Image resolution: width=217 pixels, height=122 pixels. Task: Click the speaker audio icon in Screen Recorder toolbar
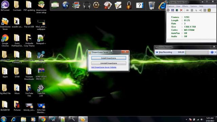click(200, 10)
